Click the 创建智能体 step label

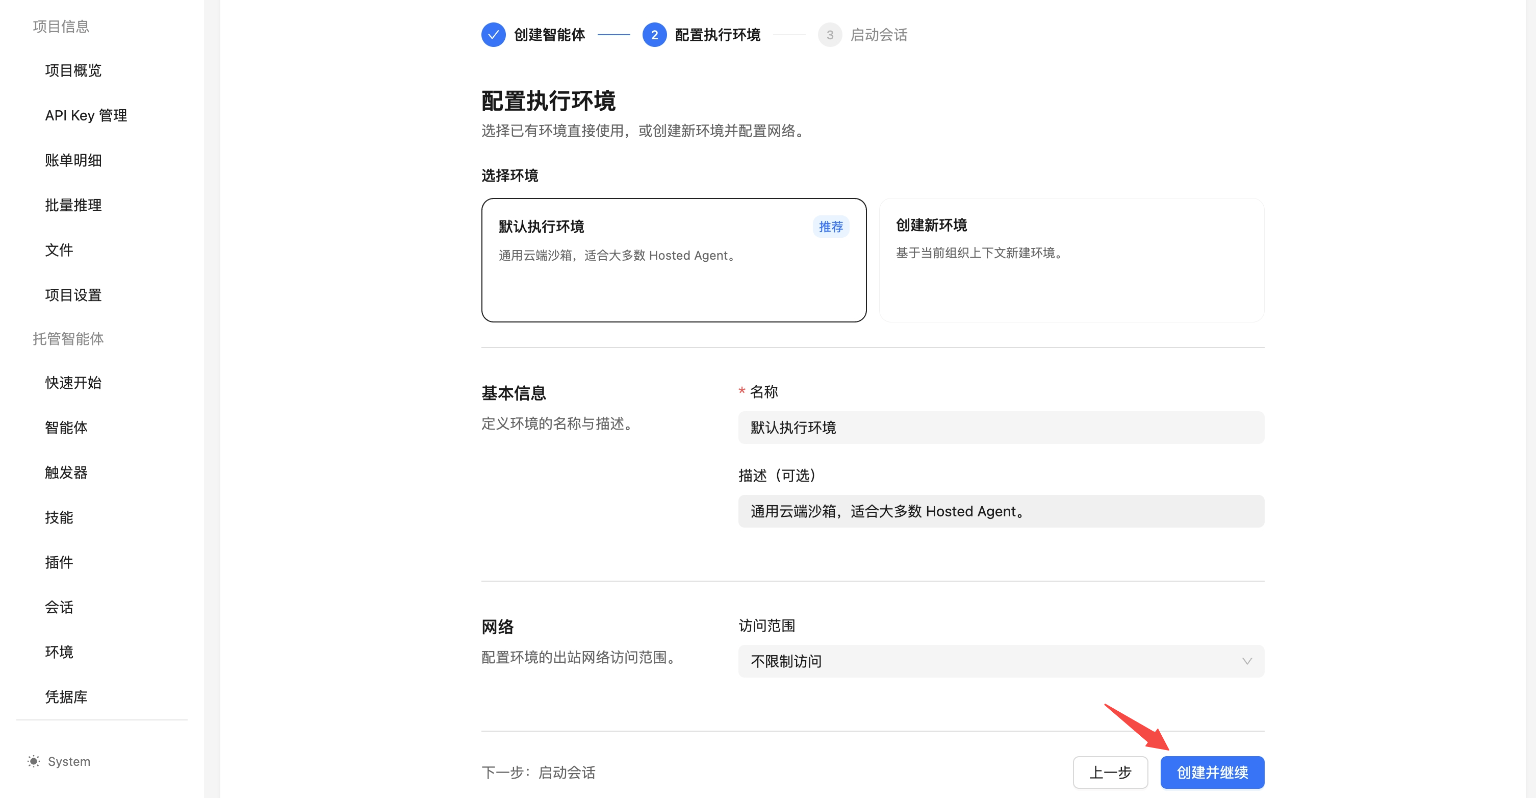(x=549, y=35)
